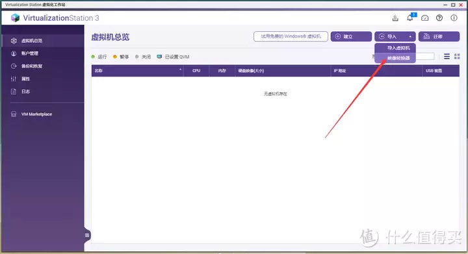Open the about info icon

pyautogui.click(x=454, y=18)
